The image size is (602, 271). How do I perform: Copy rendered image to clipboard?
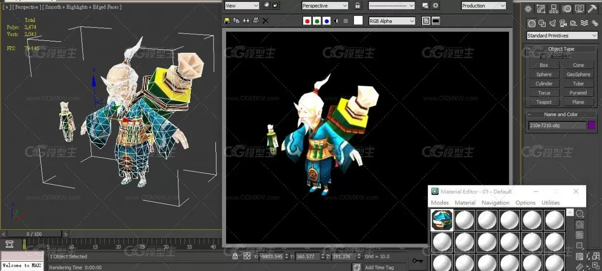[236, 21]
